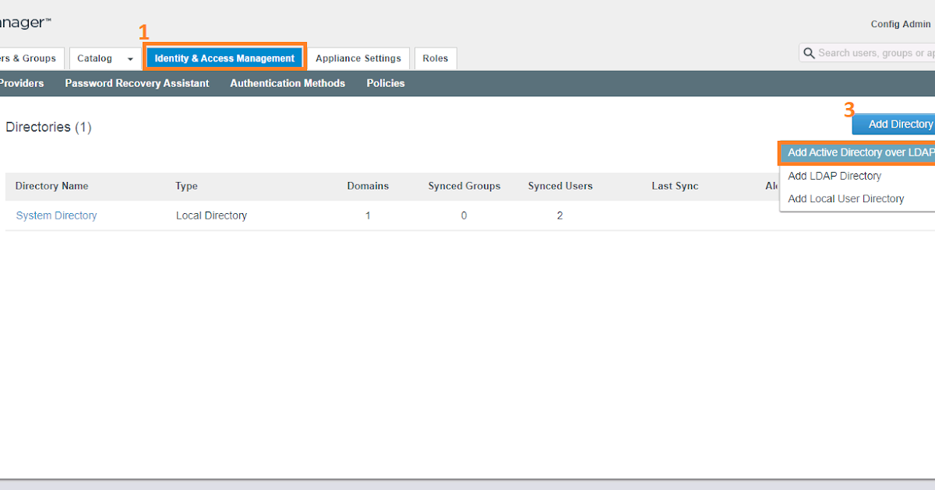935x490 pixels.
Task: Select Add Active Directory over LDAP
Action: (859, 152)
